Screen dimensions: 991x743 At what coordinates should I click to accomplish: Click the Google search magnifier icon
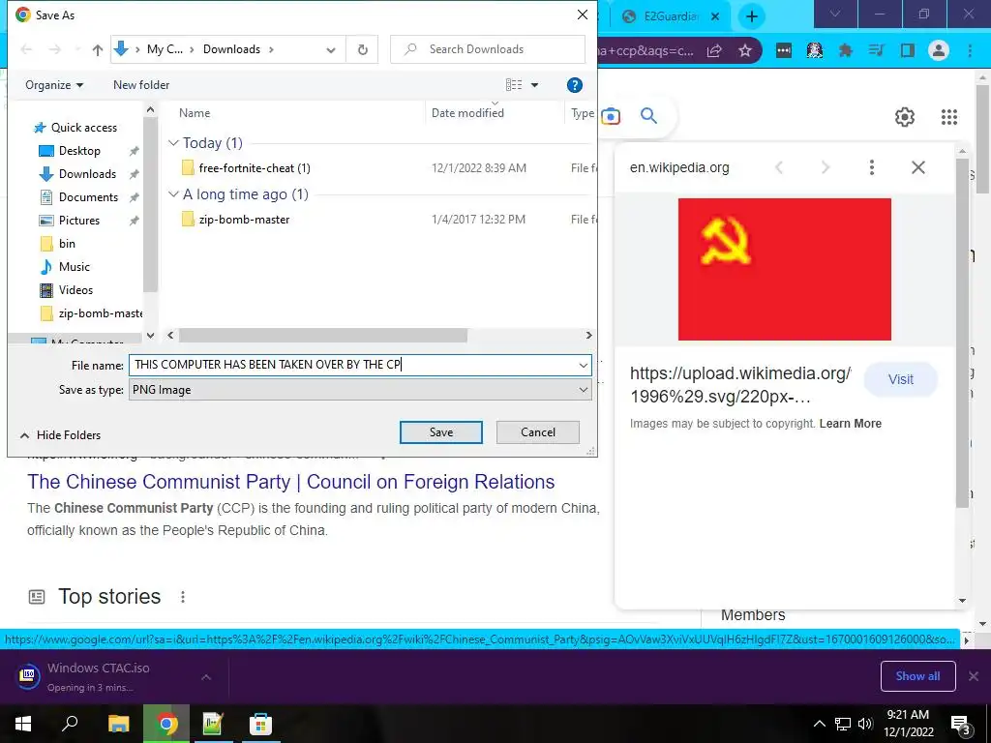[649, 116]
